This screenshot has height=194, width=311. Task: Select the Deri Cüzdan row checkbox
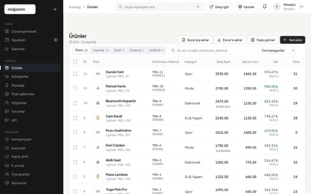pos(75,147)
